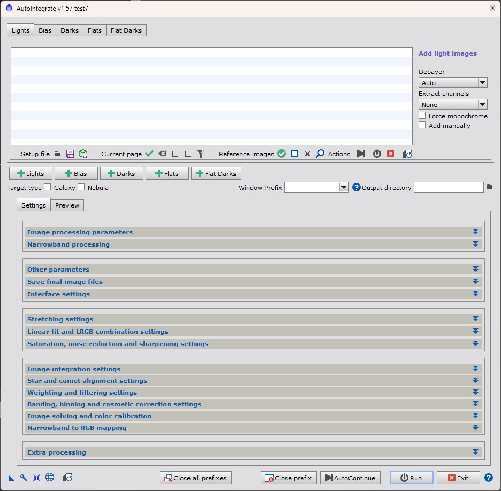Click the AutoContinue button
This screenshot has width=501, height=491.
(350, 478)
